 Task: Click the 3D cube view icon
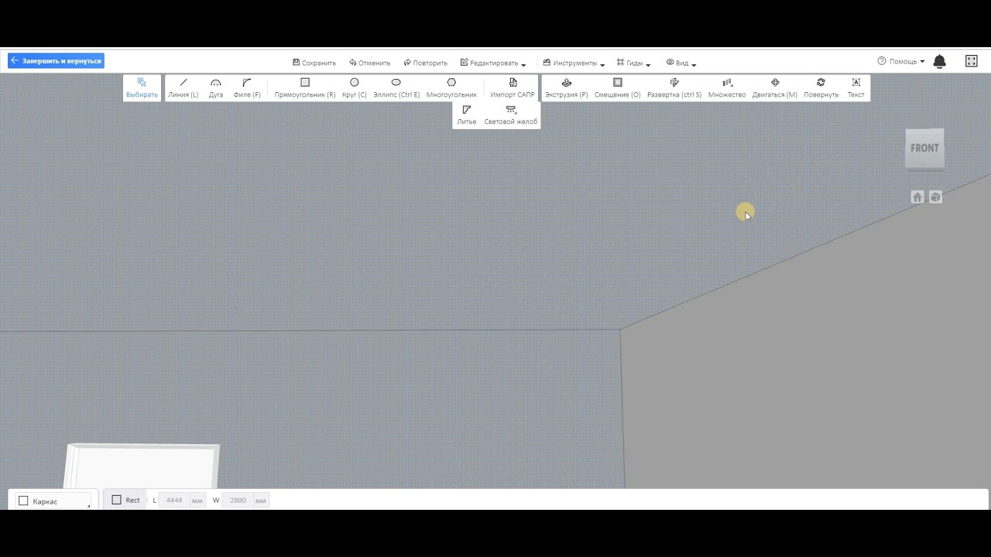(x=936, y=197)
